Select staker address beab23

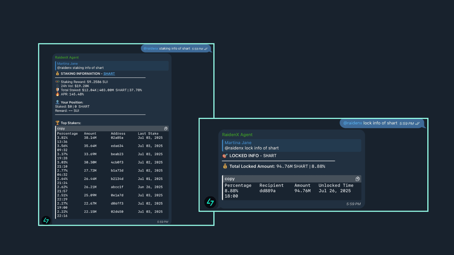click(x=117, y=154)
